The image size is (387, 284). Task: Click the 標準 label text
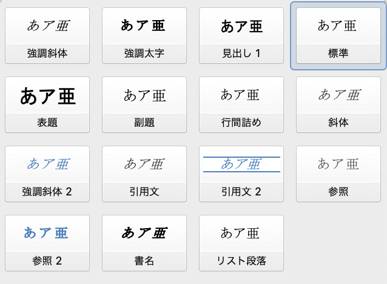point(338,53)
